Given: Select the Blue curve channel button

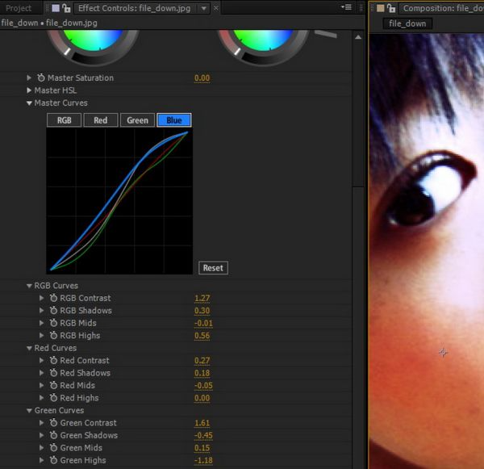Looking at the screenshot, I should (173, 120).
